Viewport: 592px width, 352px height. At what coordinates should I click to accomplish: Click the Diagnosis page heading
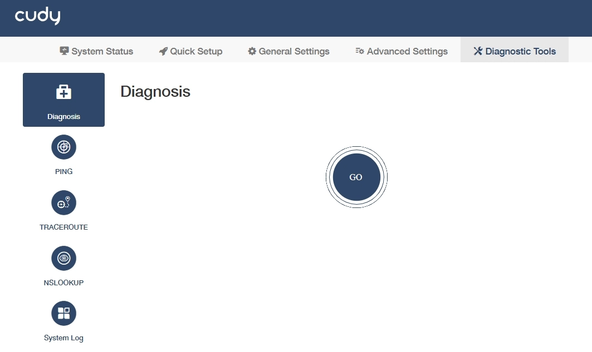pos(155,92)
